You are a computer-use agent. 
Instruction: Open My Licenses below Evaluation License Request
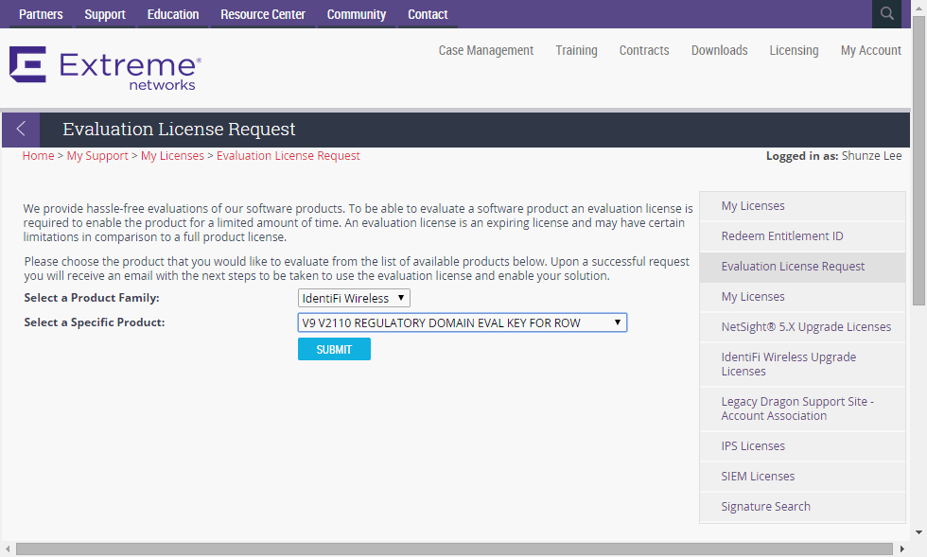(x=802, y=296)
